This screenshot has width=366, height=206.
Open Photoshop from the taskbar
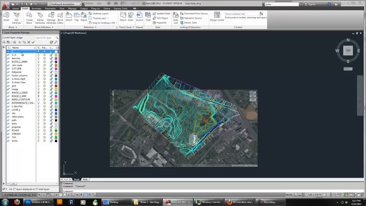[39, 202]
